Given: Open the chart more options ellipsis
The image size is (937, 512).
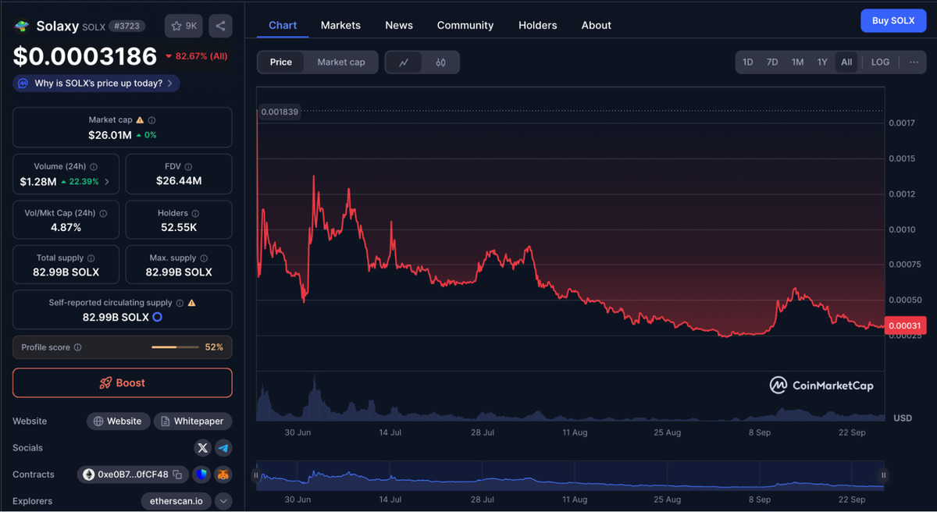Looking at the screenshot, I should [x=914, y=62].
